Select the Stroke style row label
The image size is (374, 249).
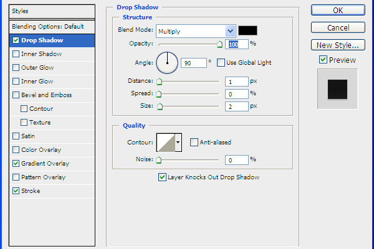tap(31, 191)
